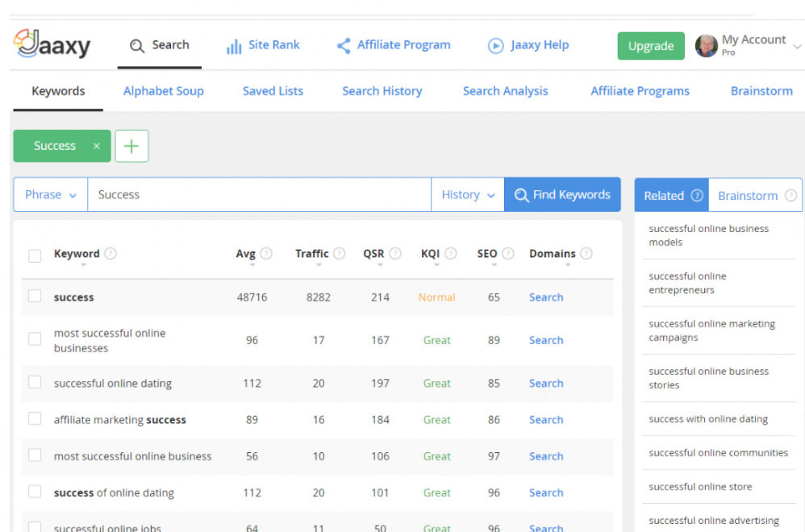
Task: Click the Affiliate Program share icon
Action: click(344, 46)
